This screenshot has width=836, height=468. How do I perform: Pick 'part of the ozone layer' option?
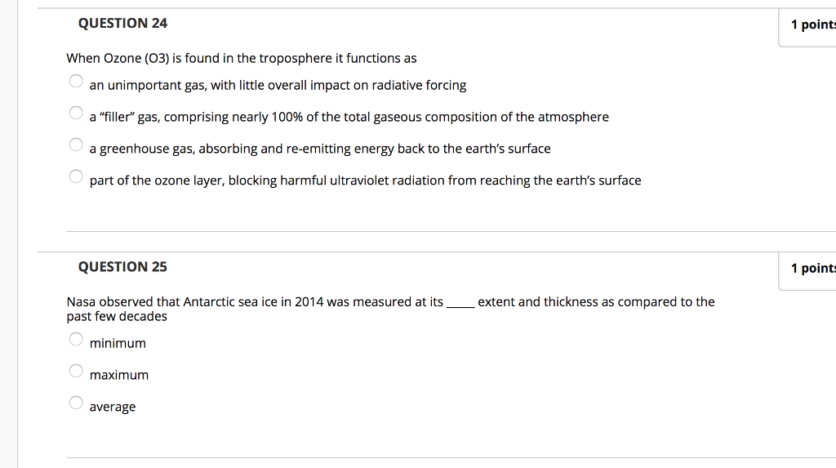tap(76, 176)
